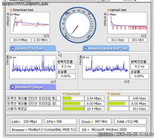Click the 9.2 ms field under Network Game test
156x138 pixels.
click(x=140, y=67)
